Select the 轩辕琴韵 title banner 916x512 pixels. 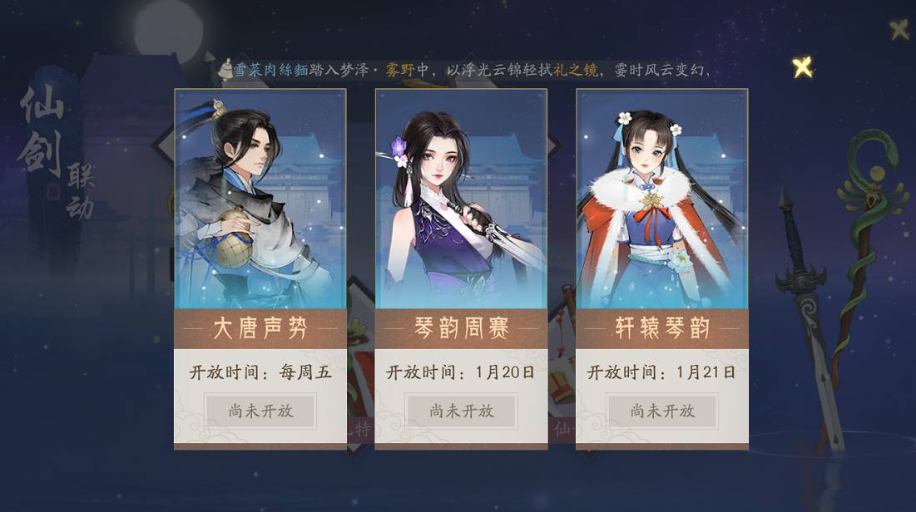point(662,328)
